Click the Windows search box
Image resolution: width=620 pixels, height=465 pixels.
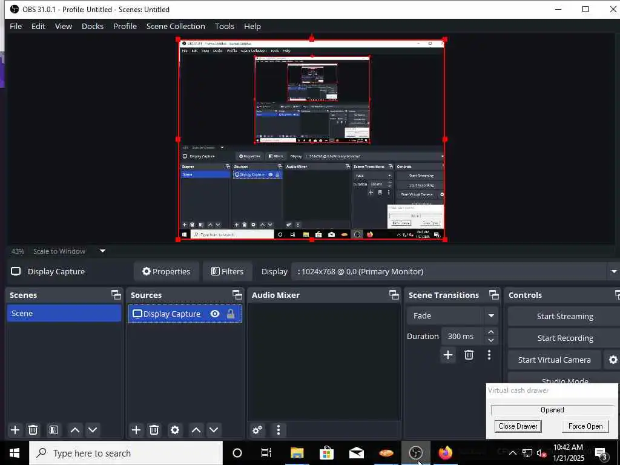126,453
